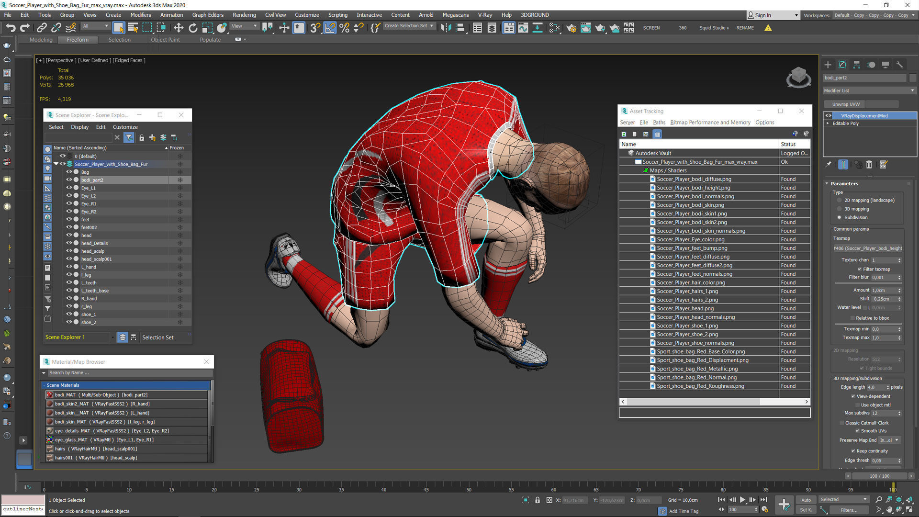Viewport: 919px width, 517px height.
Task: Click the Select and Link chain icon
Action: coord(42,28)
